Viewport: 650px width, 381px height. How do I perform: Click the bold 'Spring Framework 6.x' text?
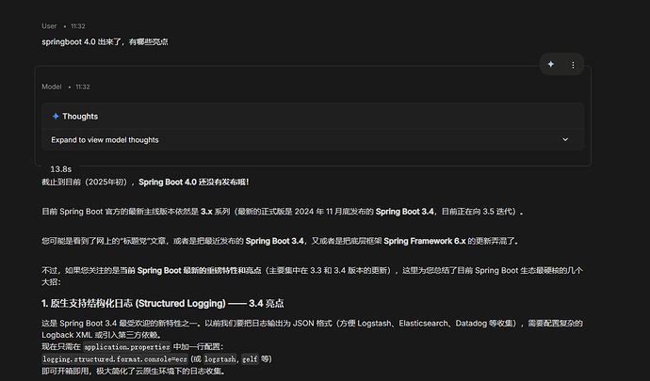(425, 241)
